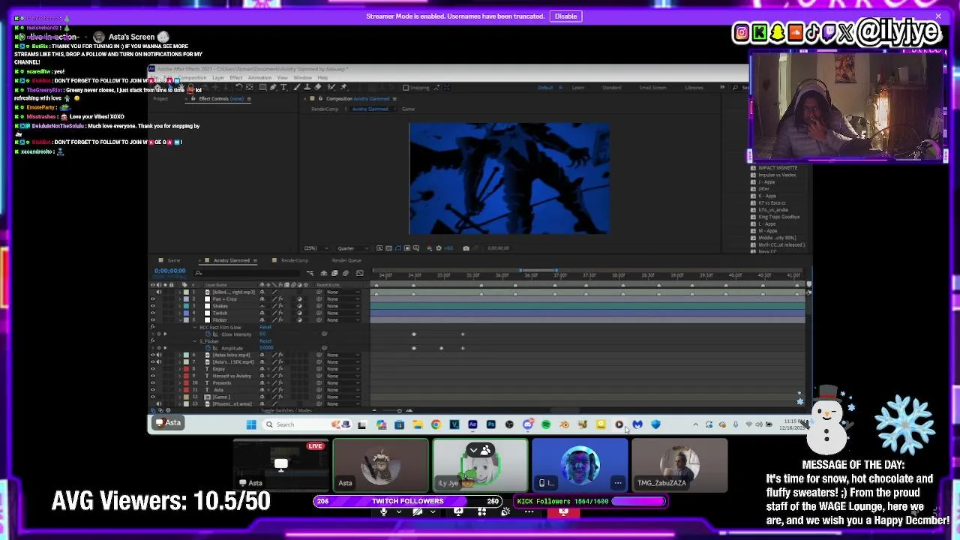Expand the Shakes layer properties
960x540 pixels.
[180, 306]
